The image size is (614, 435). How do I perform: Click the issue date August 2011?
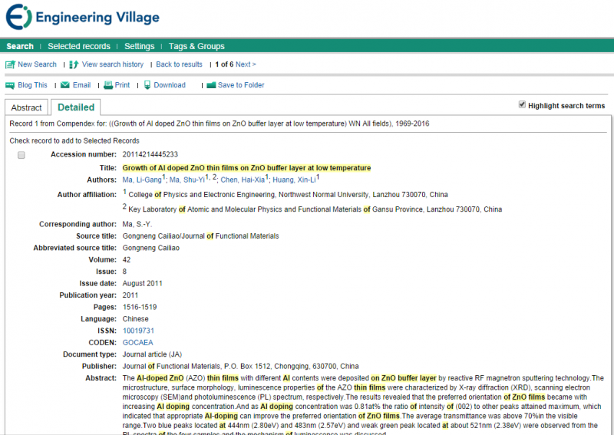coord(143,283)
